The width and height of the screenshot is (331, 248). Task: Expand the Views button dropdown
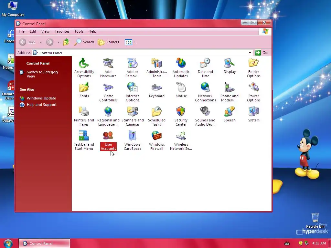(134, 42)
